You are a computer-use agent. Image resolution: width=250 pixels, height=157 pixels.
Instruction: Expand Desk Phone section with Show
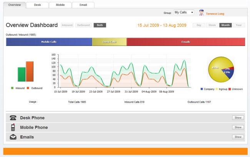click(238, 118)
